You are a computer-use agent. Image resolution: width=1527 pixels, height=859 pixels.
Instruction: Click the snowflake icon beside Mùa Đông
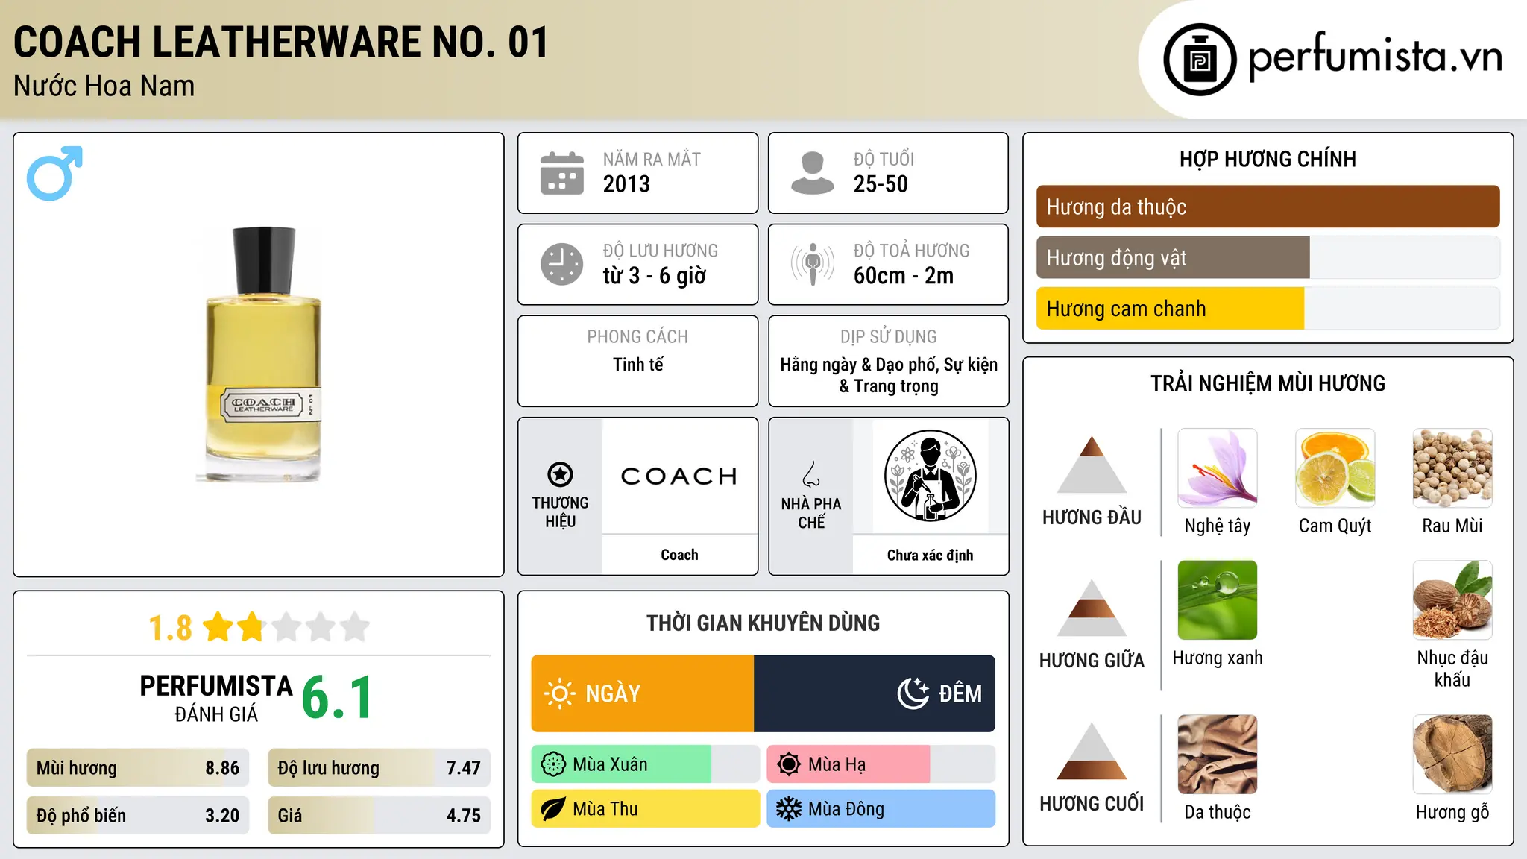point(789,809)
